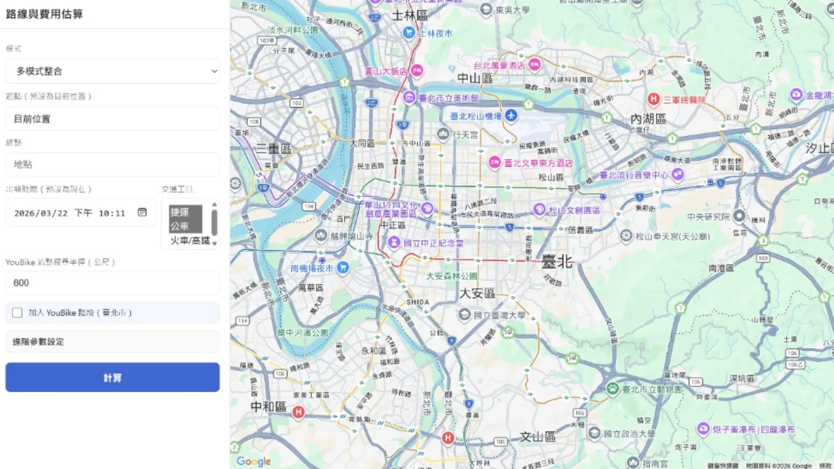Click the transport list scrollbar
The width and height of the screenshot is (834, 469).
215,222
